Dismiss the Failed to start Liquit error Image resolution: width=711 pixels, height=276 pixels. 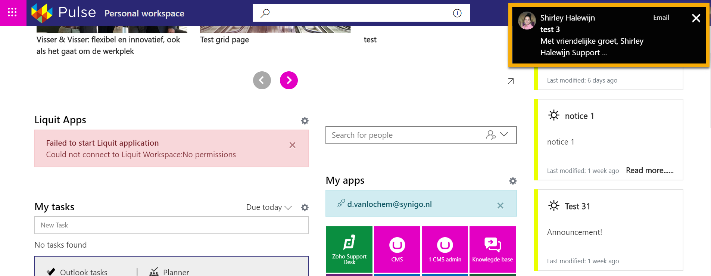(x=292, y=145)
